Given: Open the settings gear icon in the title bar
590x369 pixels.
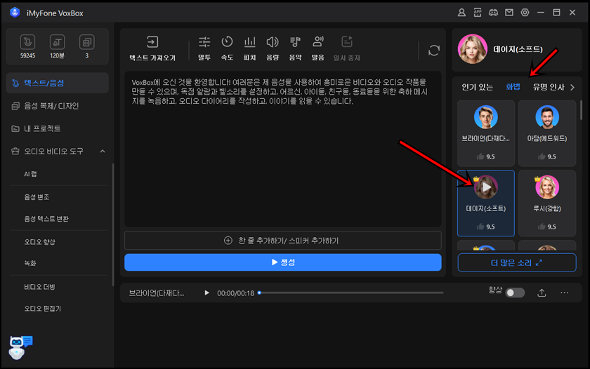Looking at the screenshot, I should [525, 13].
